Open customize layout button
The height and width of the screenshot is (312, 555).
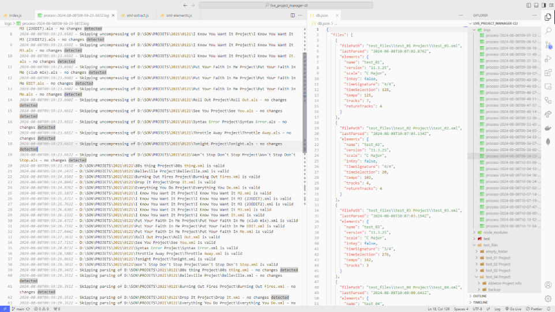click(552, 5)
